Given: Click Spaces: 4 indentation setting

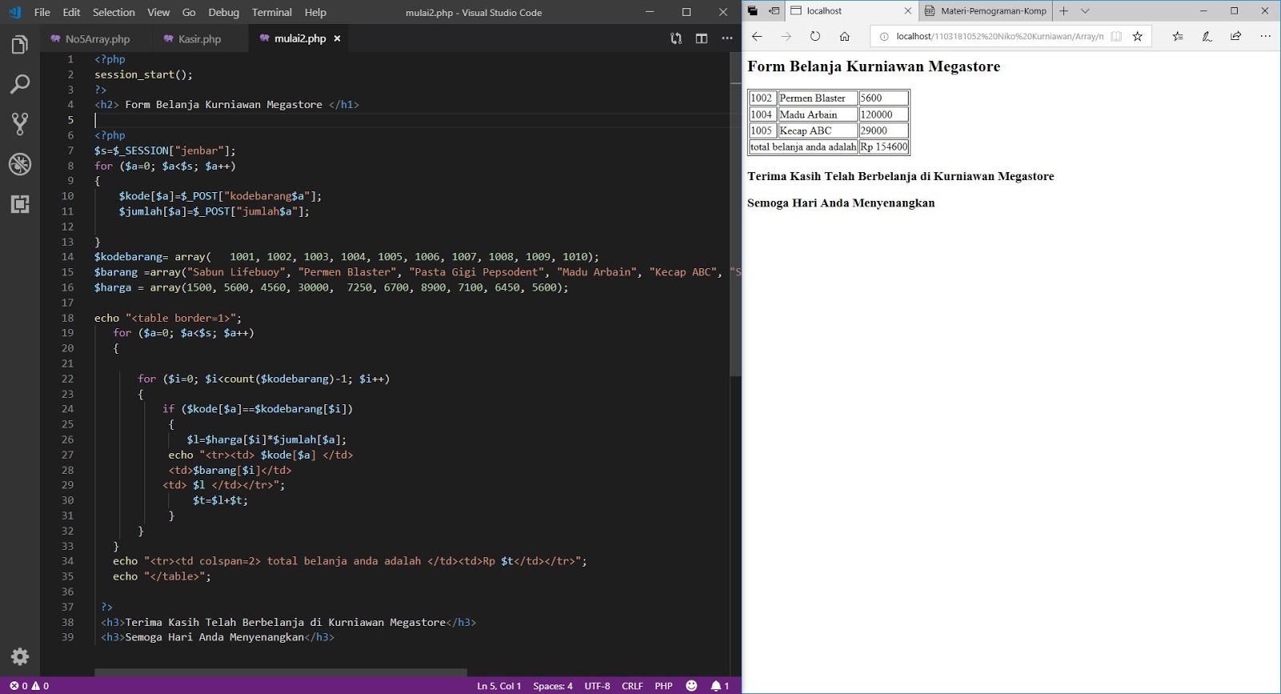Looking at the screenshot, I should [552, 686].
